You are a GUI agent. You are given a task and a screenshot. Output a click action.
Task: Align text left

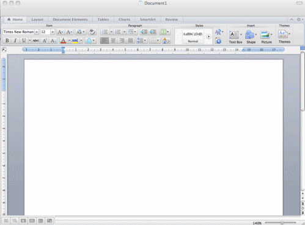[105, 41]
